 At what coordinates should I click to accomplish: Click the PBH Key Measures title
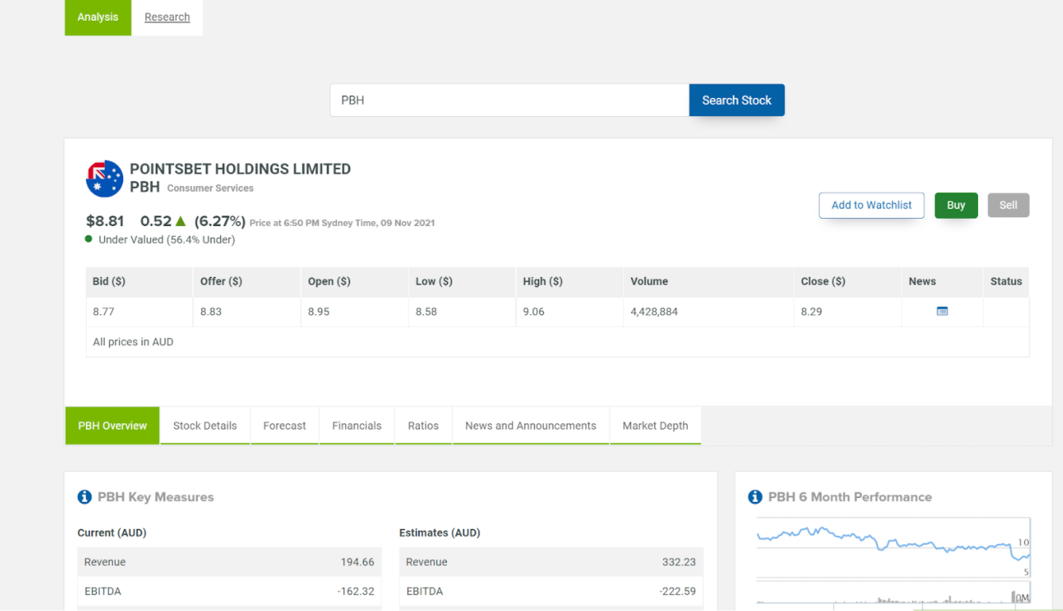point(156,497)
